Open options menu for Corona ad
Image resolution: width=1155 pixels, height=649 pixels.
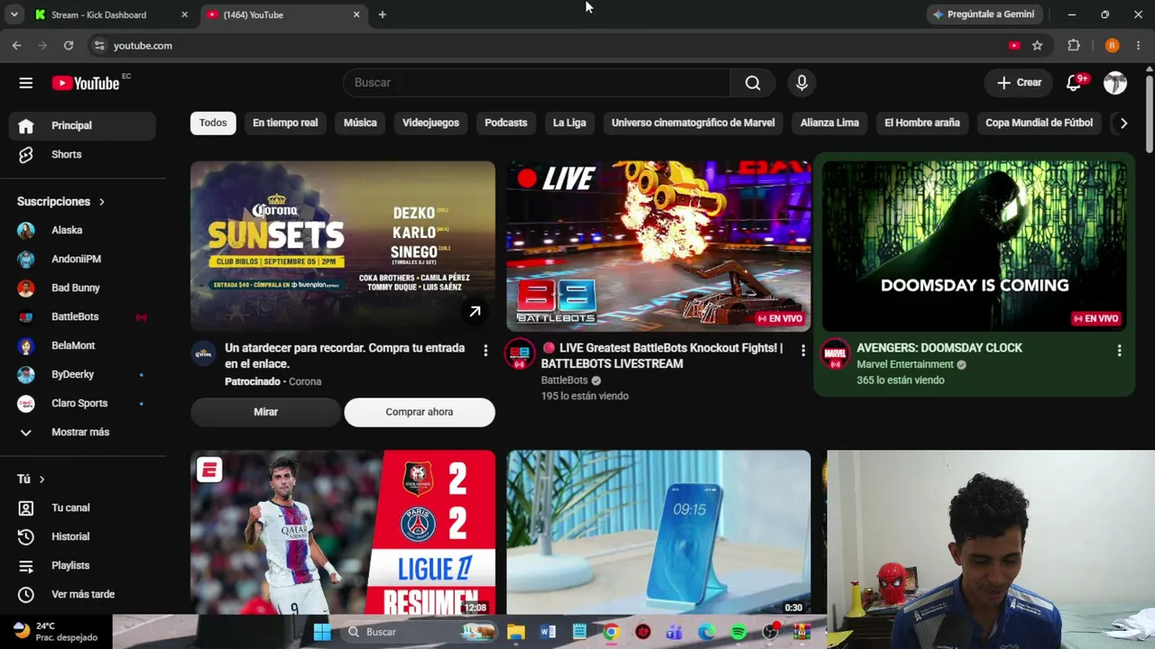[x=485, y=350]
